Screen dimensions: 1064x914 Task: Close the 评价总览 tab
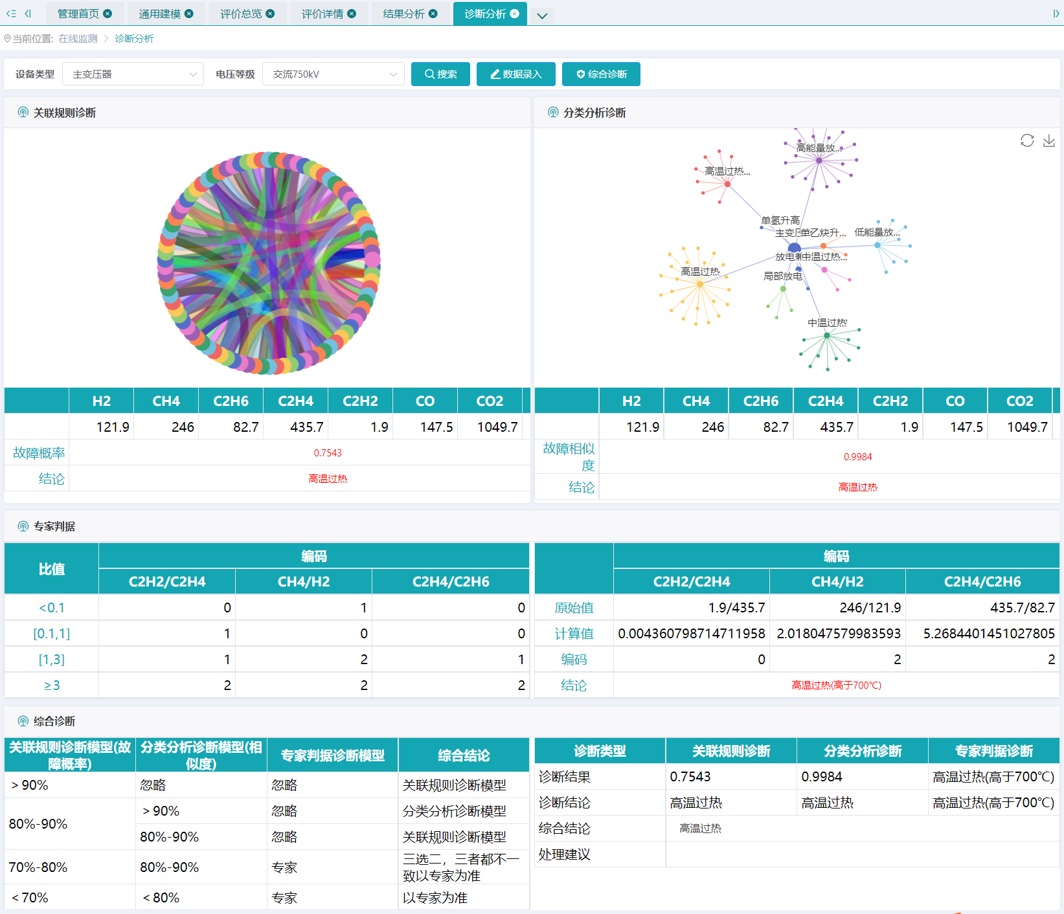click(270, 14)
